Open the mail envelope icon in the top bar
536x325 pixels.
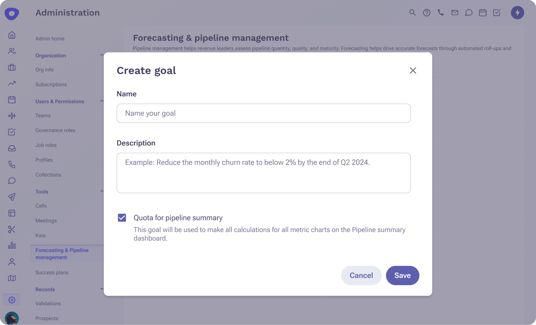point(454,12)
